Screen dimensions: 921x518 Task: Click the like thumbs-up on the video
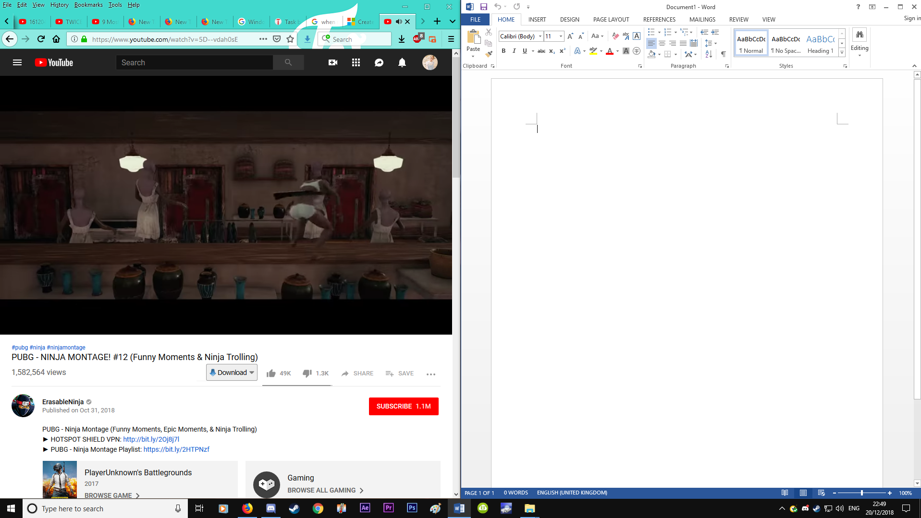click(271, 373)
